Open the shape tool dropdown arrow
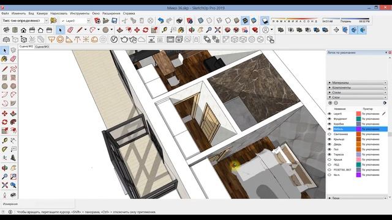The image size is (392, 220). [111, 30]
